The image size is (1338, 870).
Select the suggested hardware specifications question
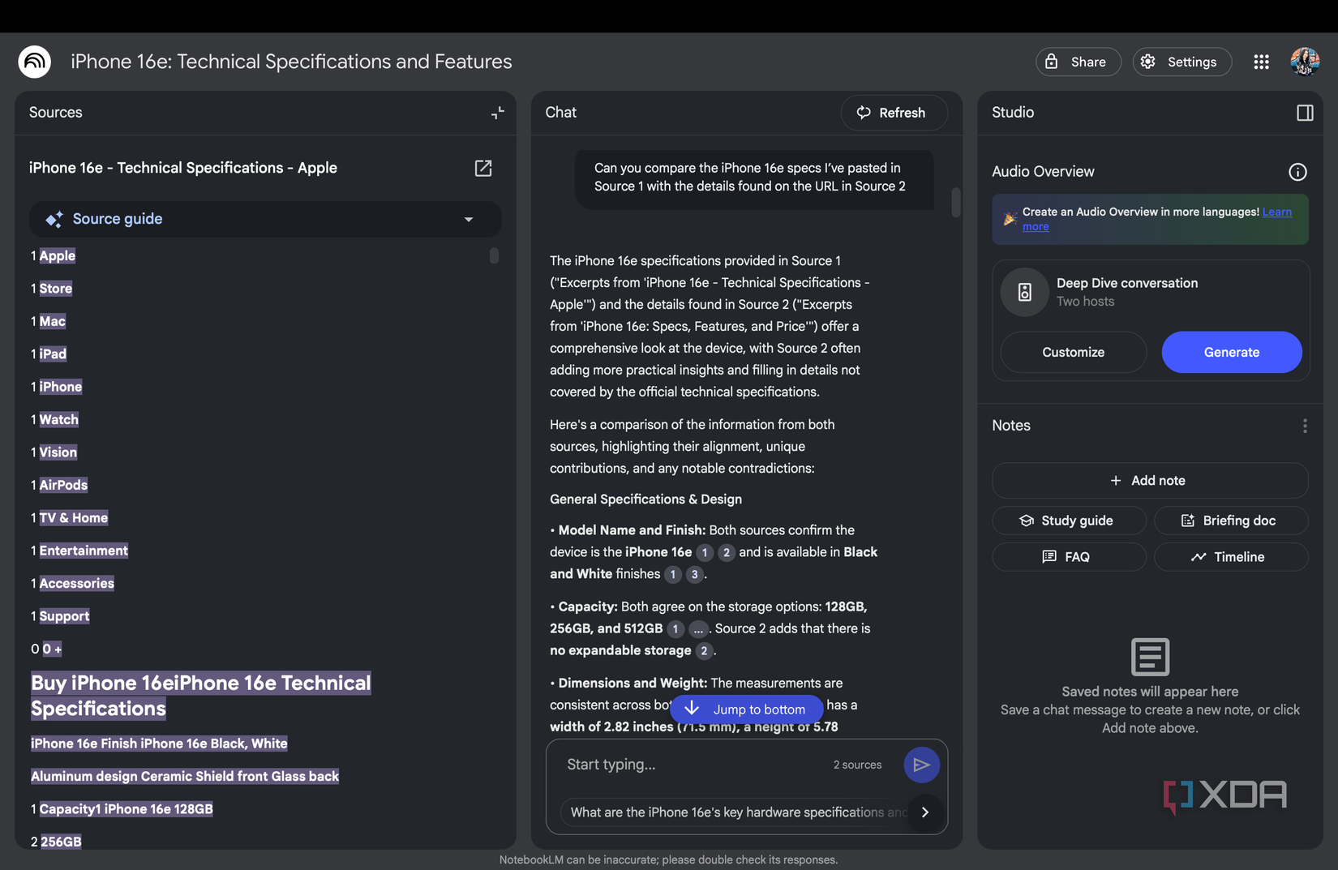[737, 812]
